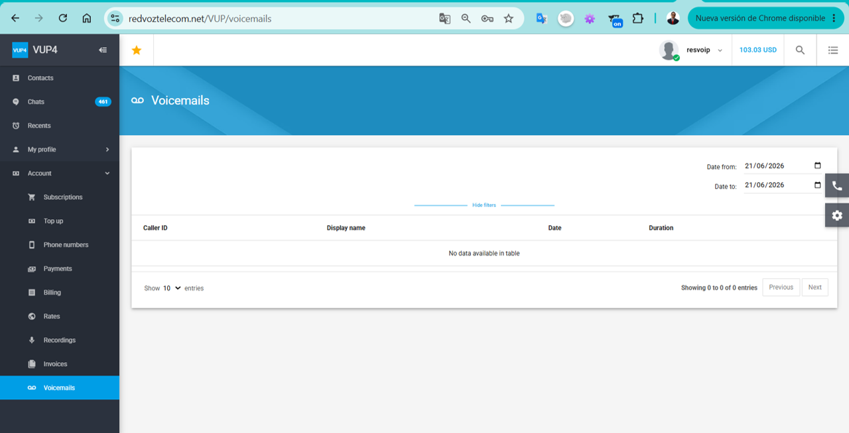Screen dimensions: 849x433
Task: Click the 461 chats badge
Action: (103, 102)
